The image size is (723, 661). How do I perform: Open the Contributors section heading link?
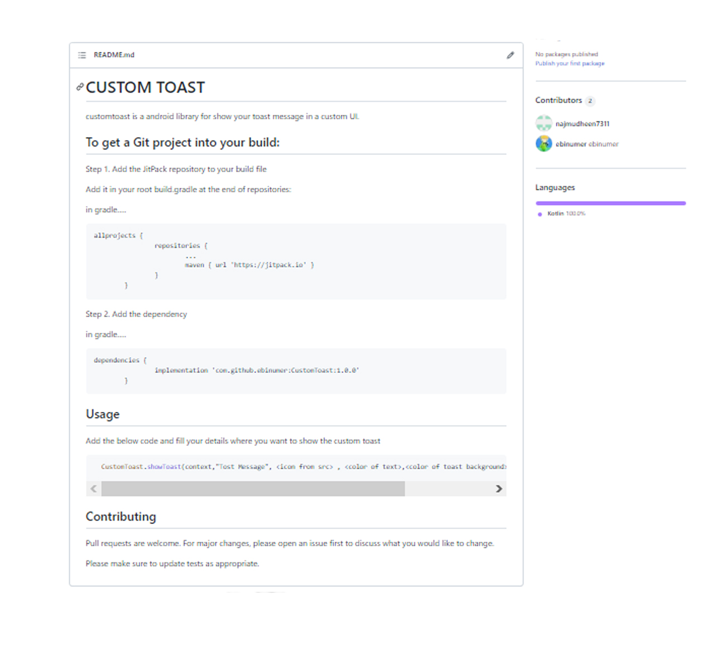558,100
